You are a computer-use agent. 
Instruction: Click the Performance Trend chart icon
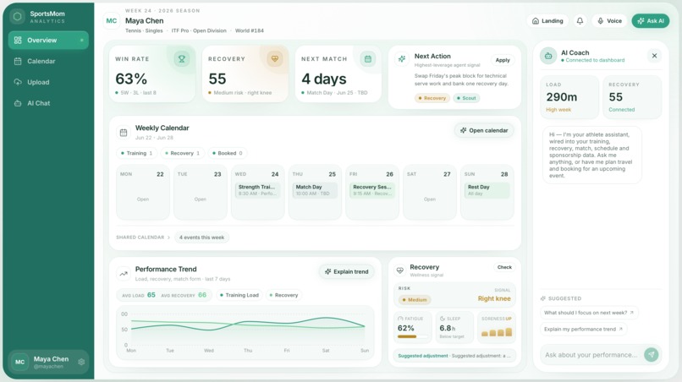coord(124,274)
